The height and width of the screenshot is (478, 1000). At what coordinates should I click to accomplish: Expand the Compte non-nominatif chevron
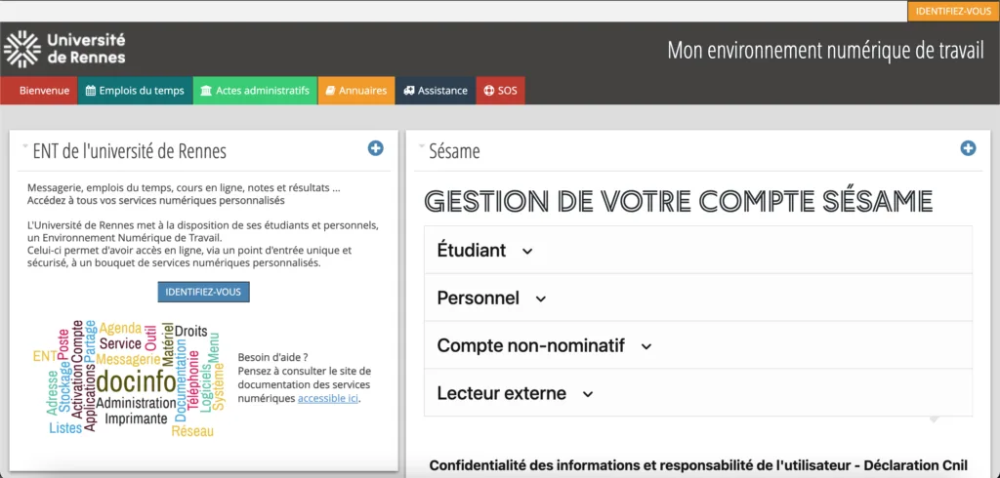(646, 346)
